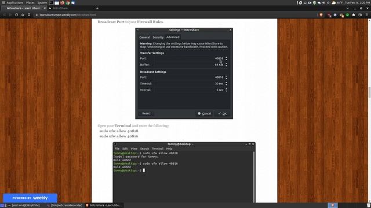Open the extensions puzzle icon
This screenshot has height=208, width=371.
pyautogui.click(x=354, y=15)
